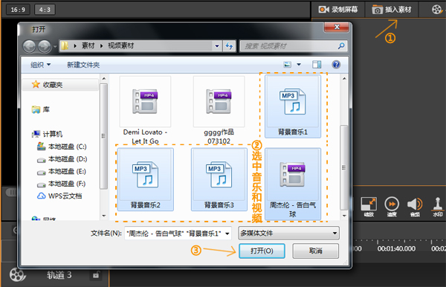Image resolution: width=446 pixels, height=287 pixels.
Task: Click the 取消 cancel button
Action: (x=316, y=251)
